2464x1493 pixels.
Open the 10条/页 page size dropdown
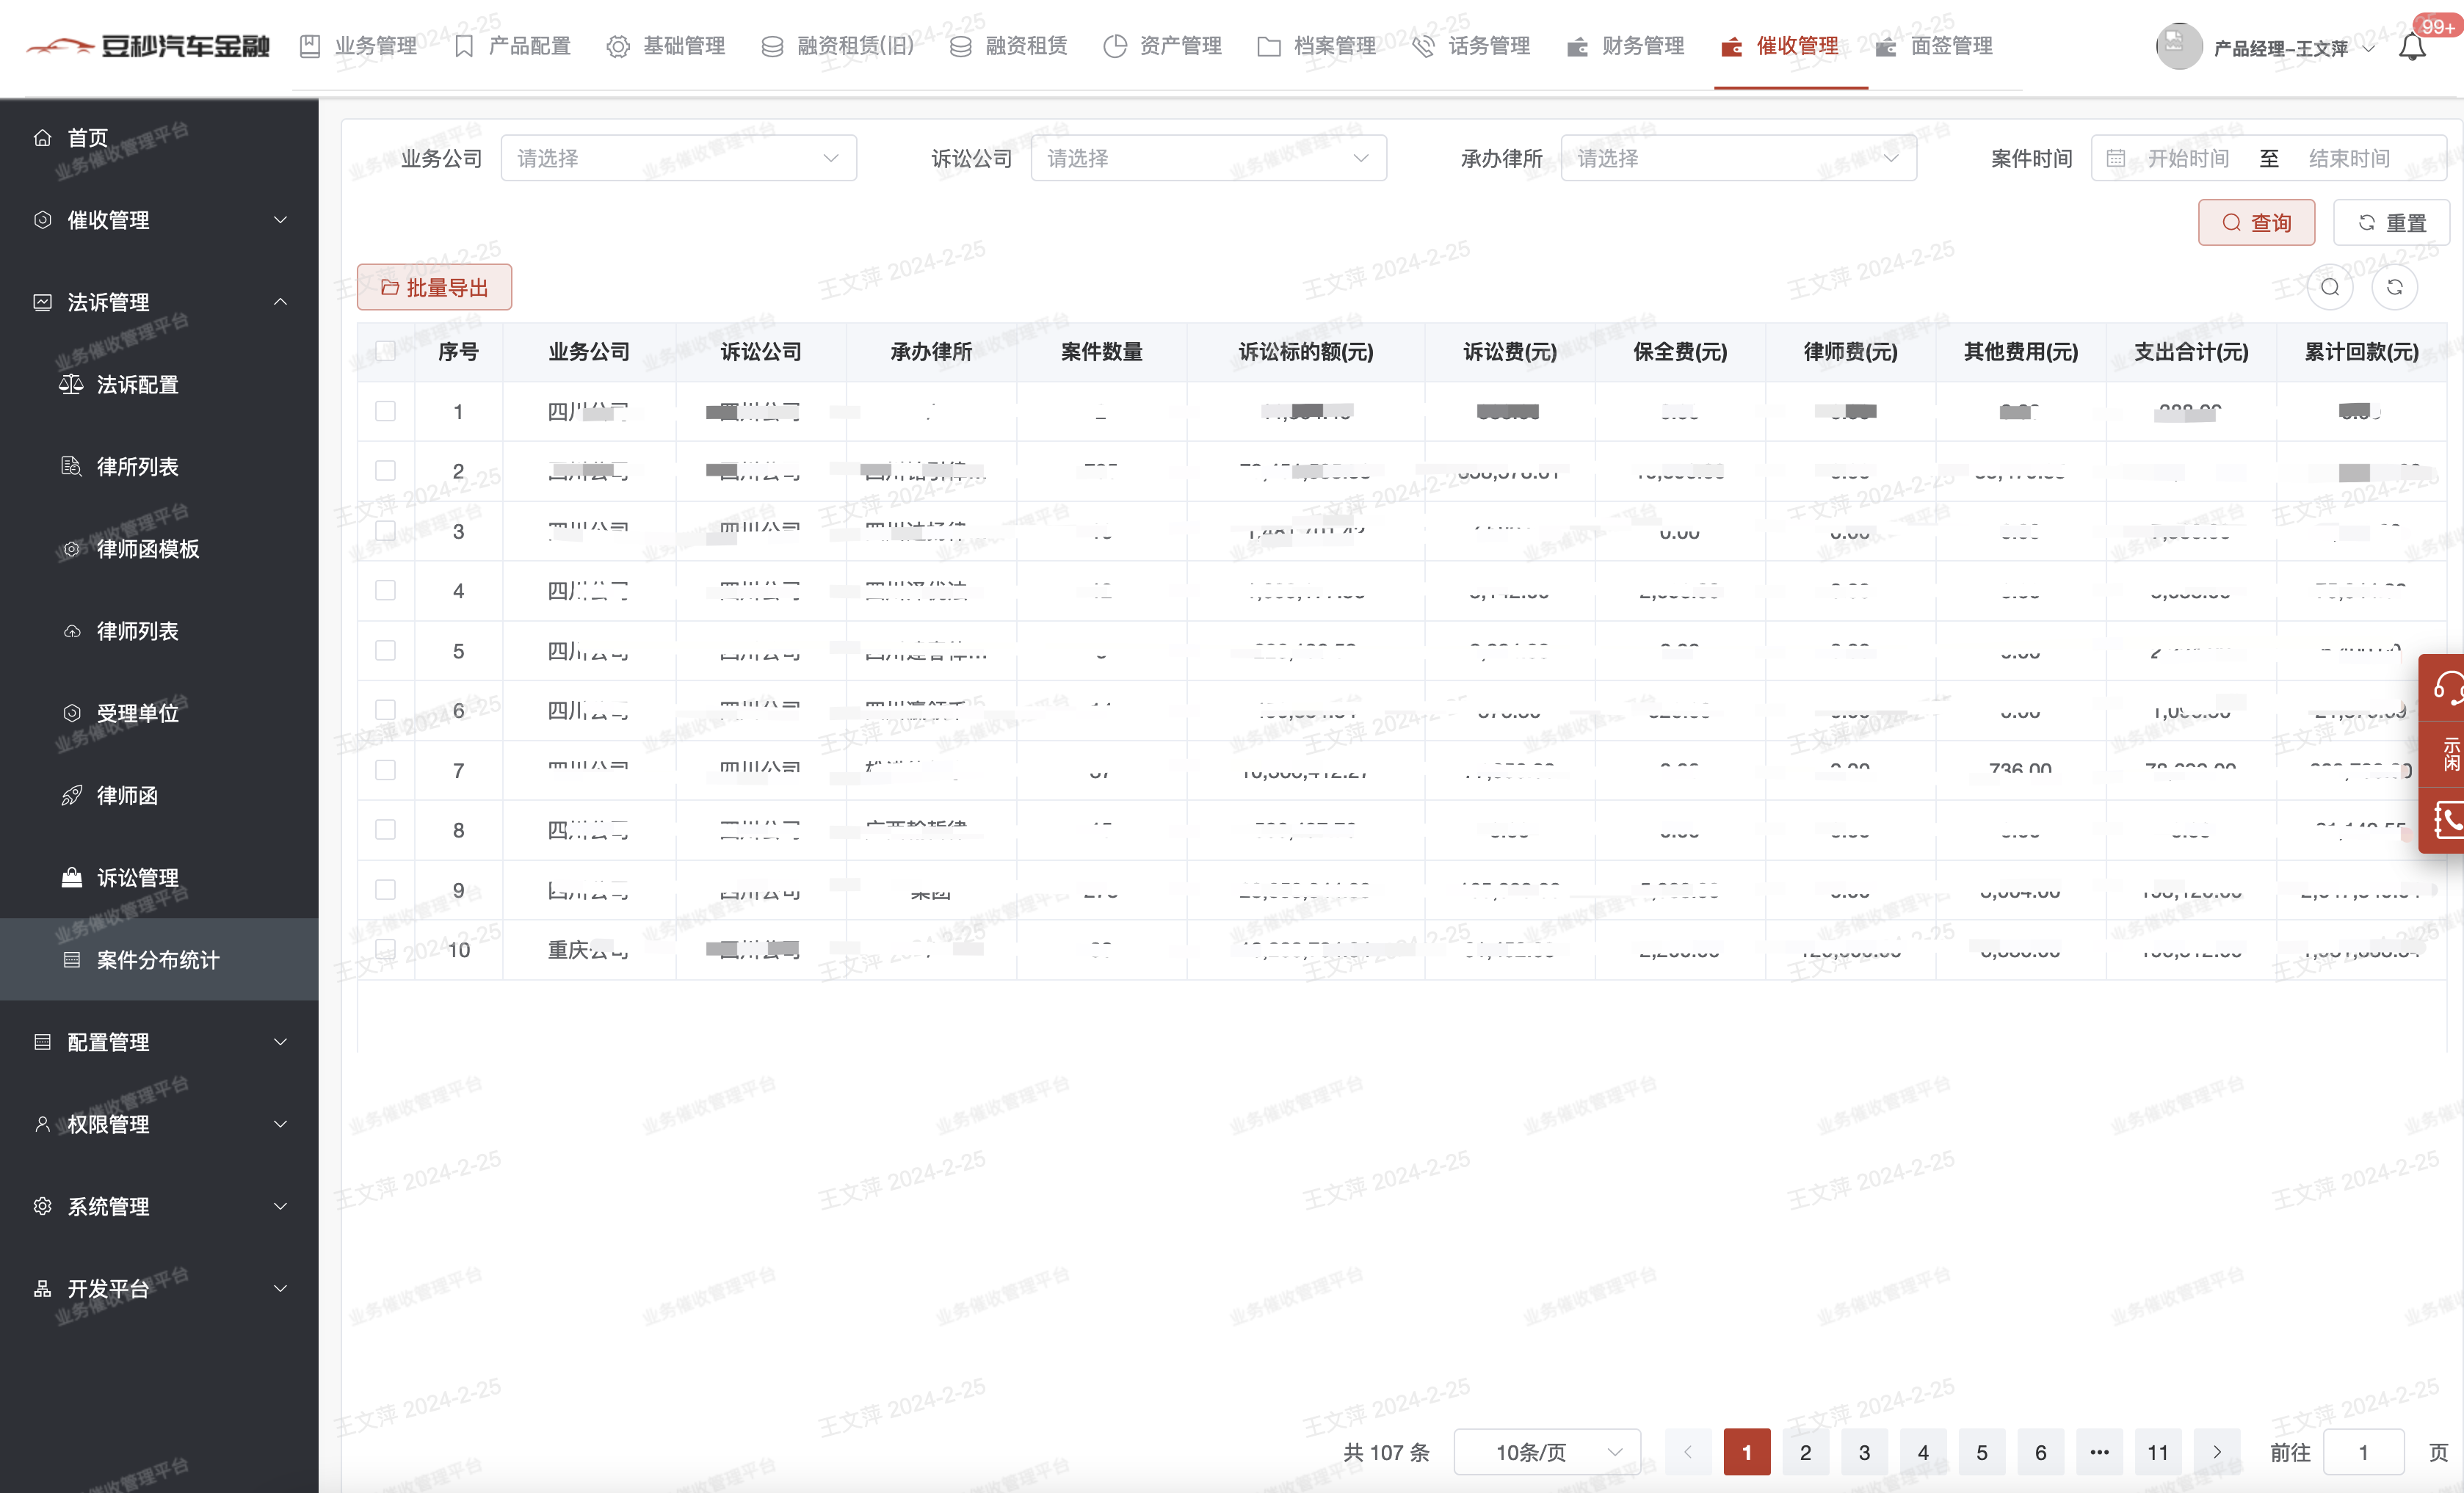coord(1546,1452)
